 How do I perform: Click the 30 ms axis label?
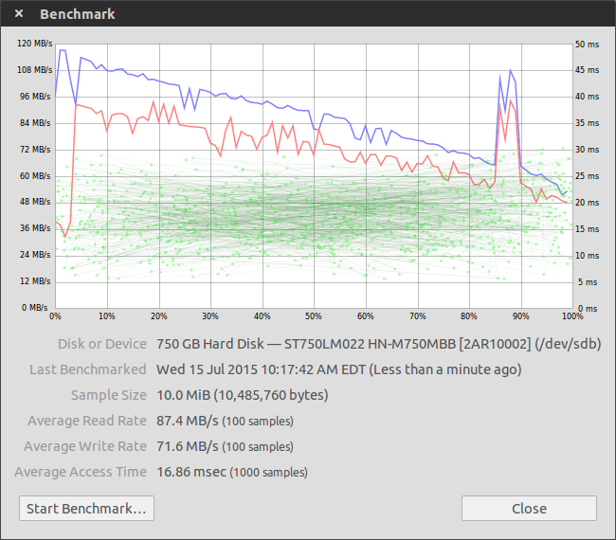pos(587,150)
